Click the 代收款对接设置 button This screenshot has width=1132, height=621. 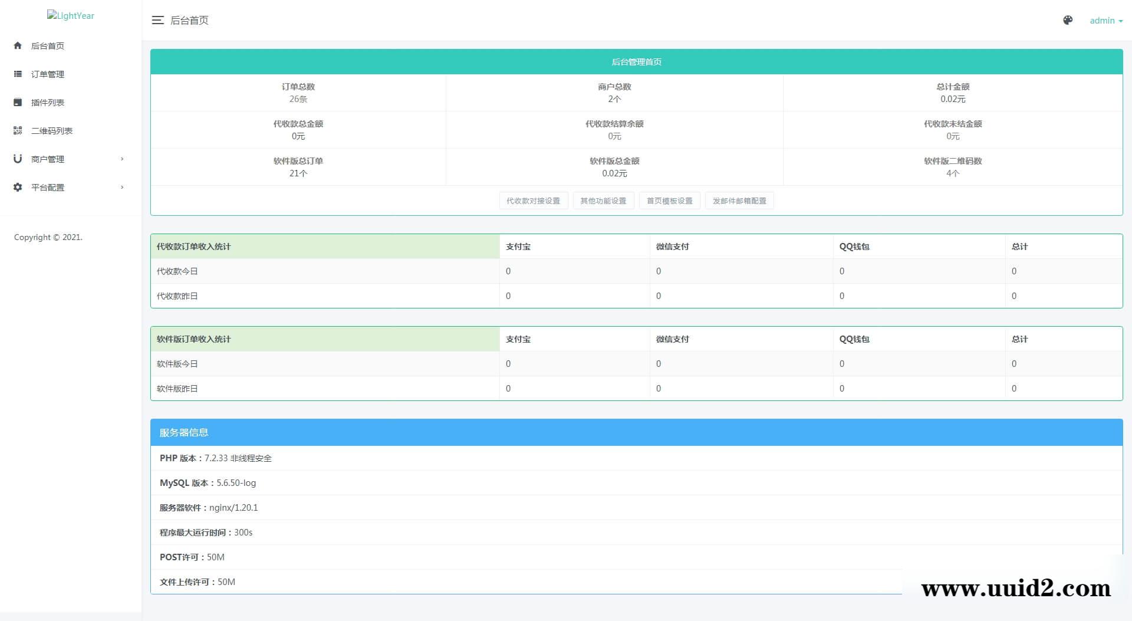(533, 201)
